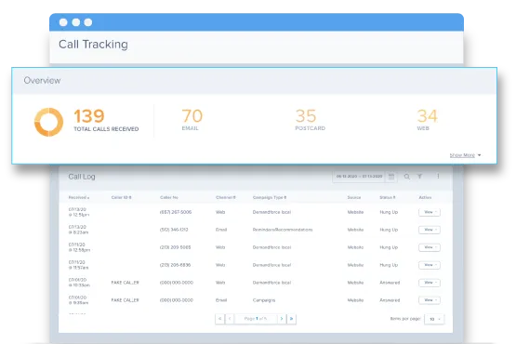Open the filter funnel icon in Call Log
This screenshot has width=516, height=344.
pyautogui.click(x=419, y=177)
